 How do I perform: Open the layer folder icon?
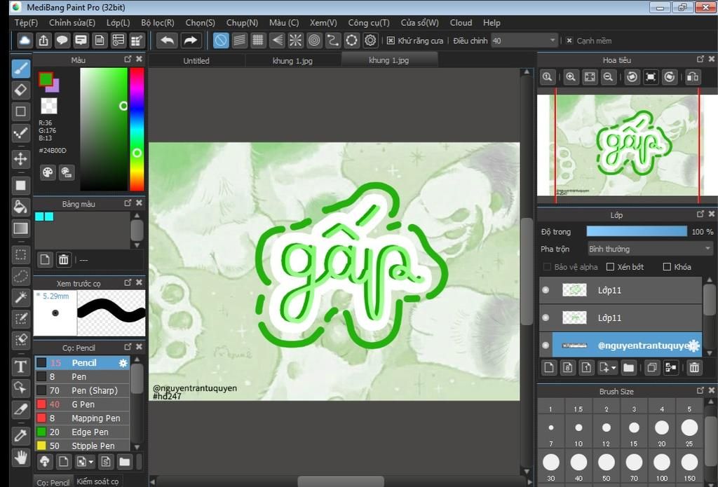pyautogui.click(x=628, y=368)
